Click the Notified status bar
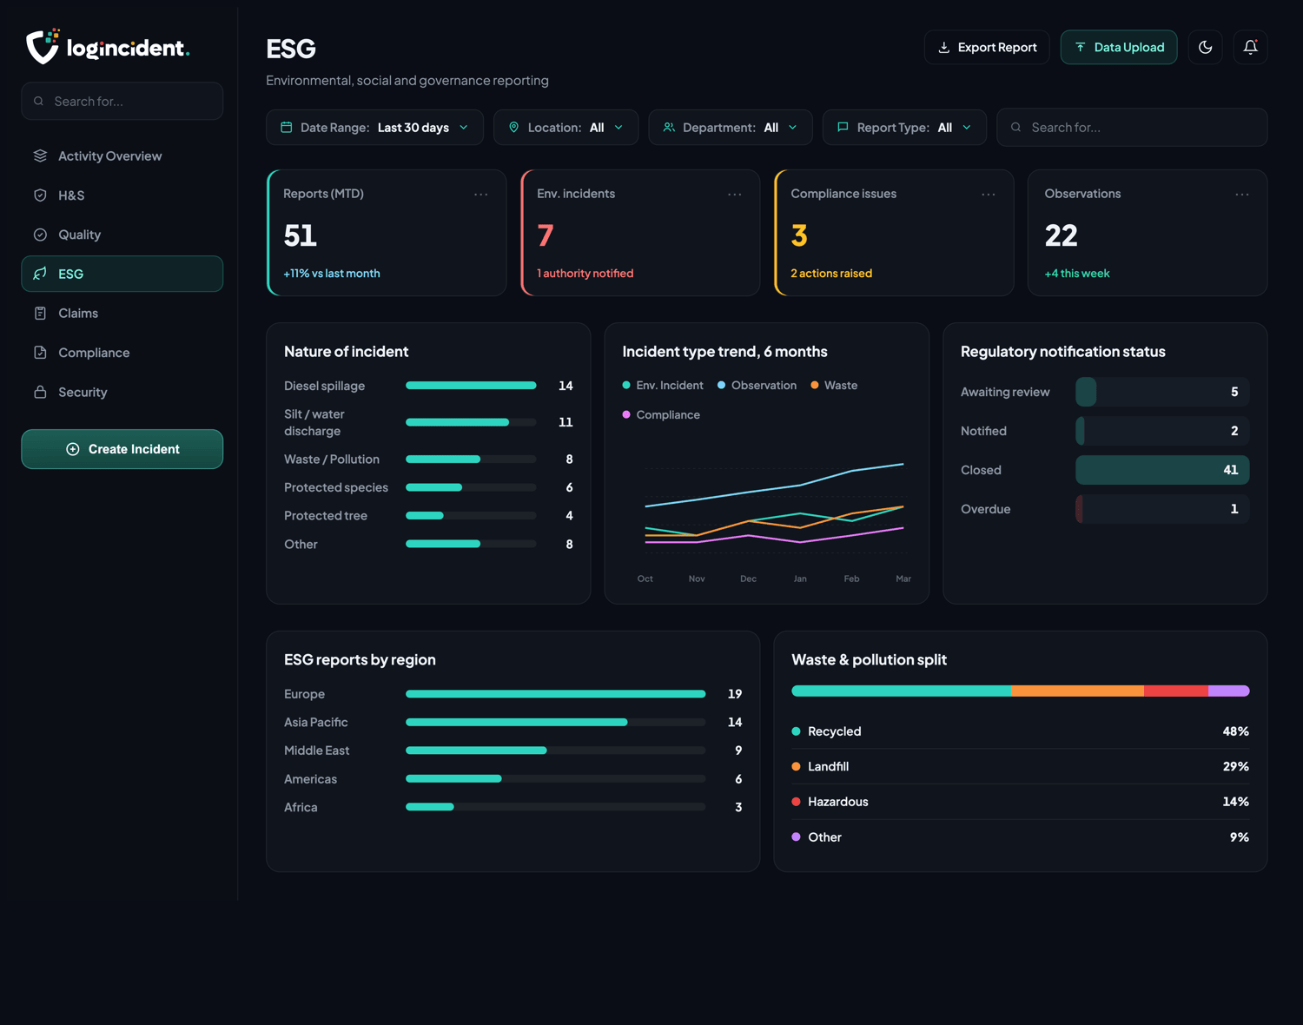 (x=1162, y=431)
